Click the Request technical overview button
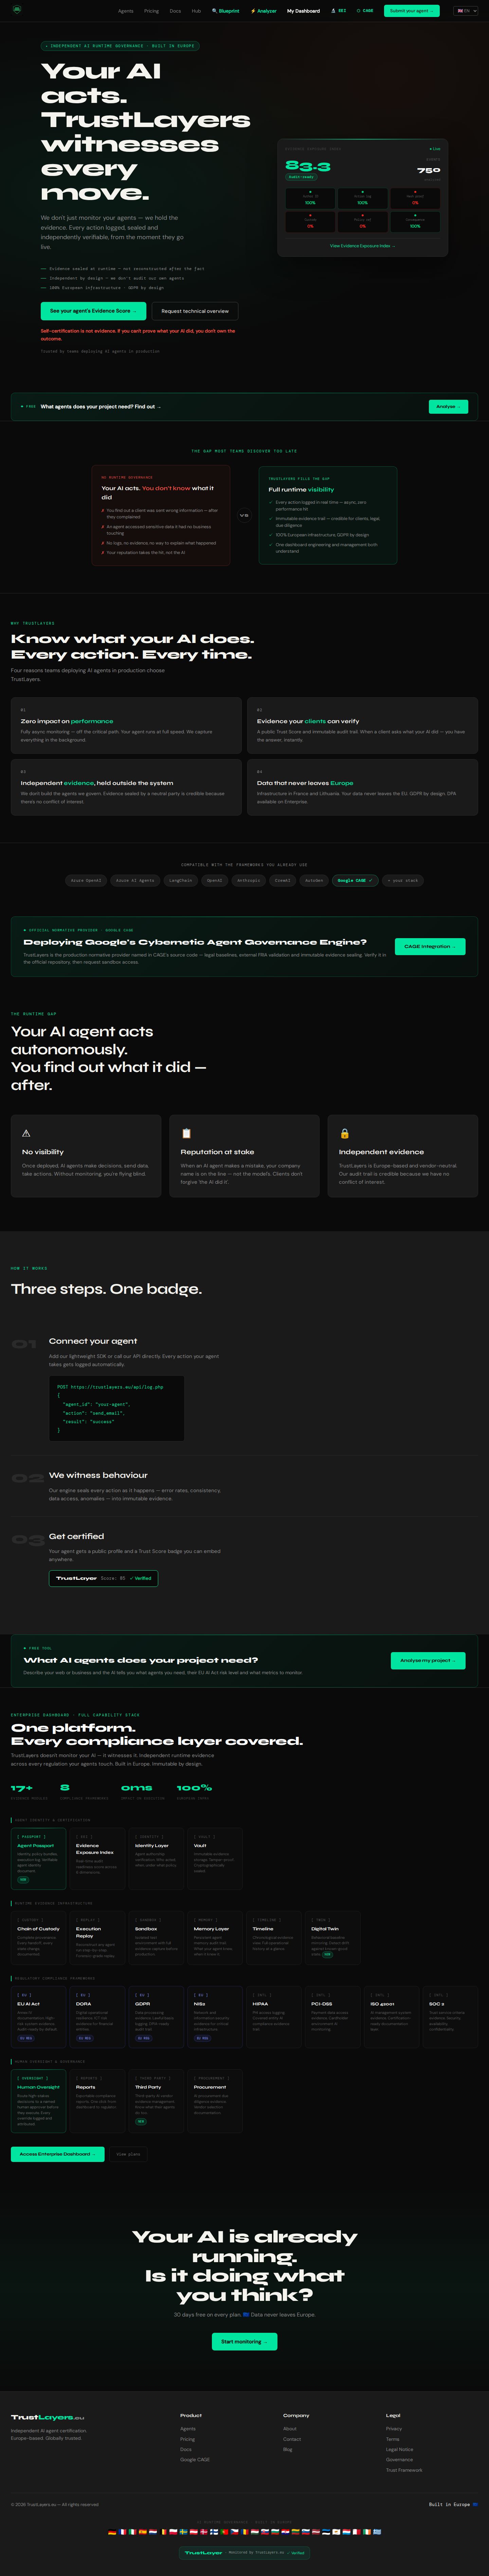Image resolution: width=489 pixels, height=2576 pixels. pyautogui.click(x=195, y=311)
